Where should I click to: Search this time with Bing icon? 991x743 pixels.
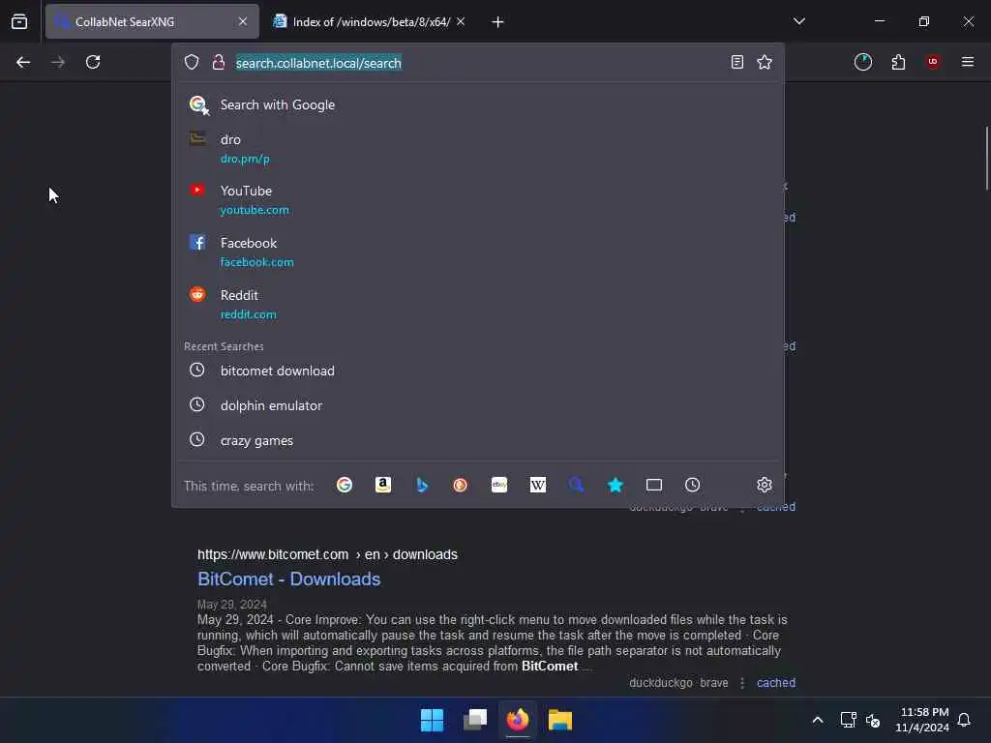pos(422,486)
